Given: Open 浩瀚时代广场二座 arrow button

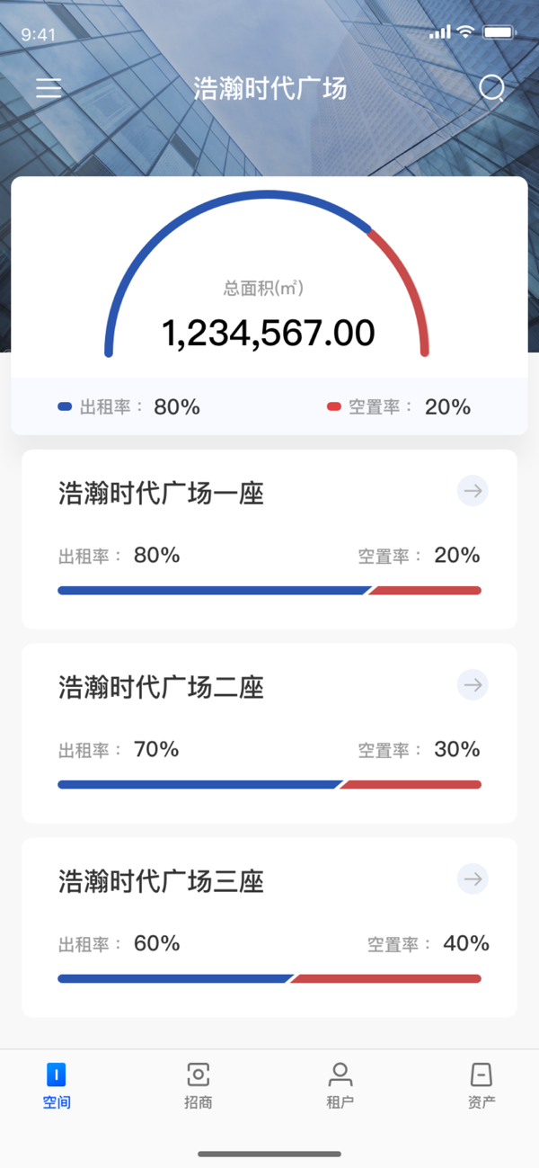Looking at the screenshot, I should point(473,685).
